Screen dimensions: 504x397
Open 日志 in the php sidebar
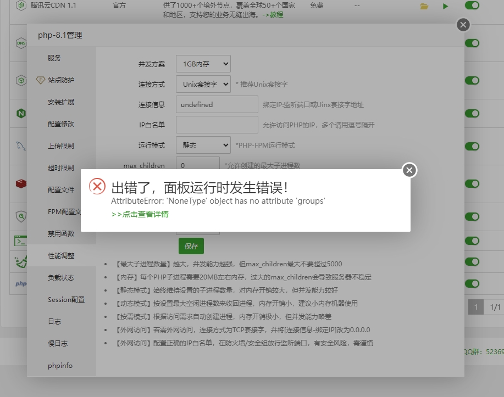tap(62, 322)
